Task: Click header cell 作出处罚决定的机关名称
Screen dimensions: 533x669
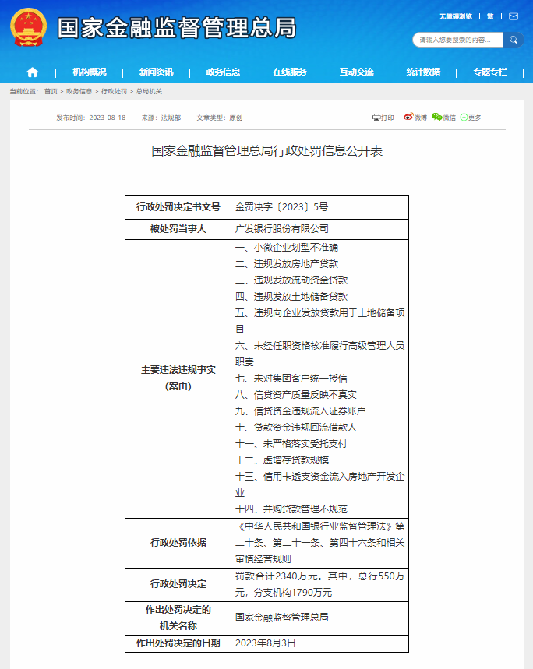Action: [178, 618]
